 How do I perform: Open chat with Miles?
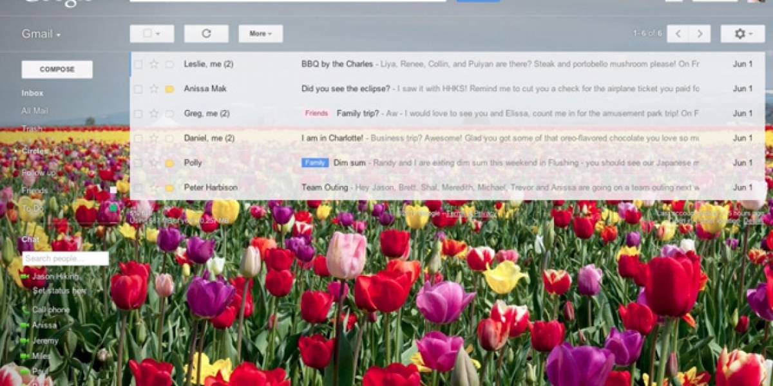coord(41,356)
